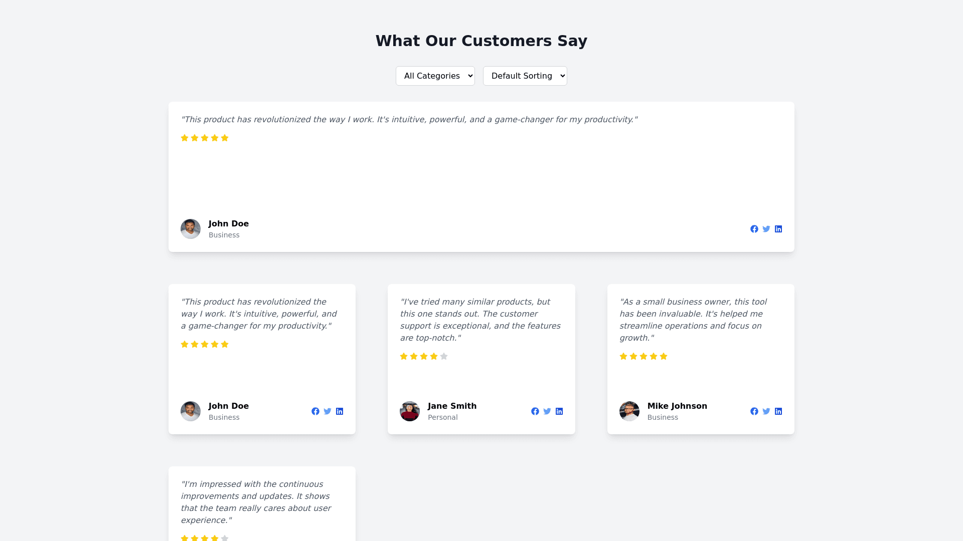Expand the Default Sorting dropdown
Image resolution: width=963 pixels, height=541 pixels.
(525, 76)
